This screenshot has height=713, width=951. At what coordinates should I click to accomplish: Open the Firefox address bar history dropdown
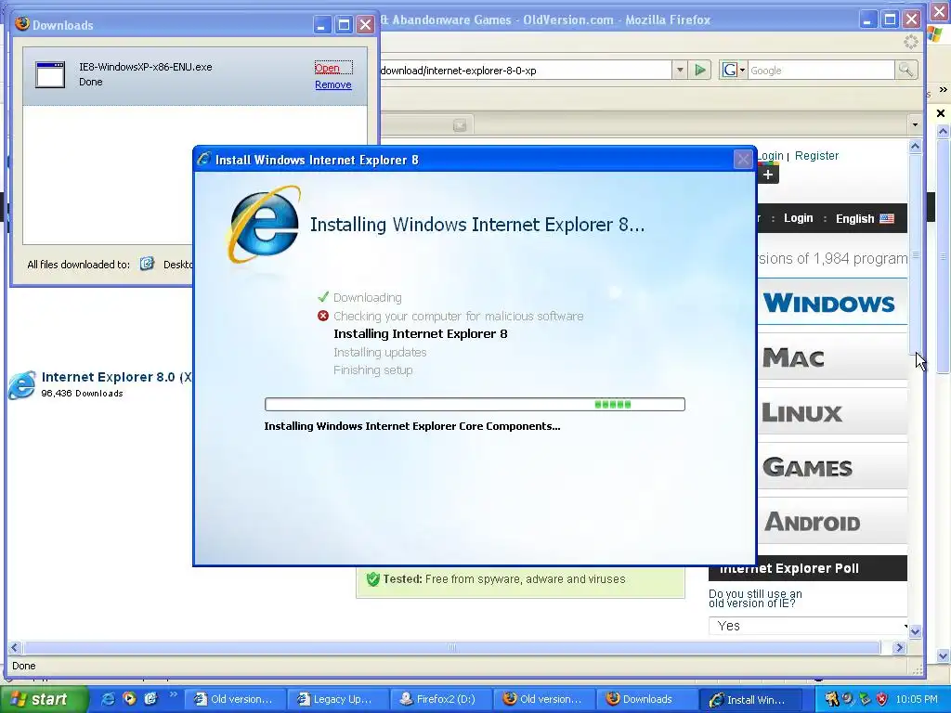click(x=680, y=70)
